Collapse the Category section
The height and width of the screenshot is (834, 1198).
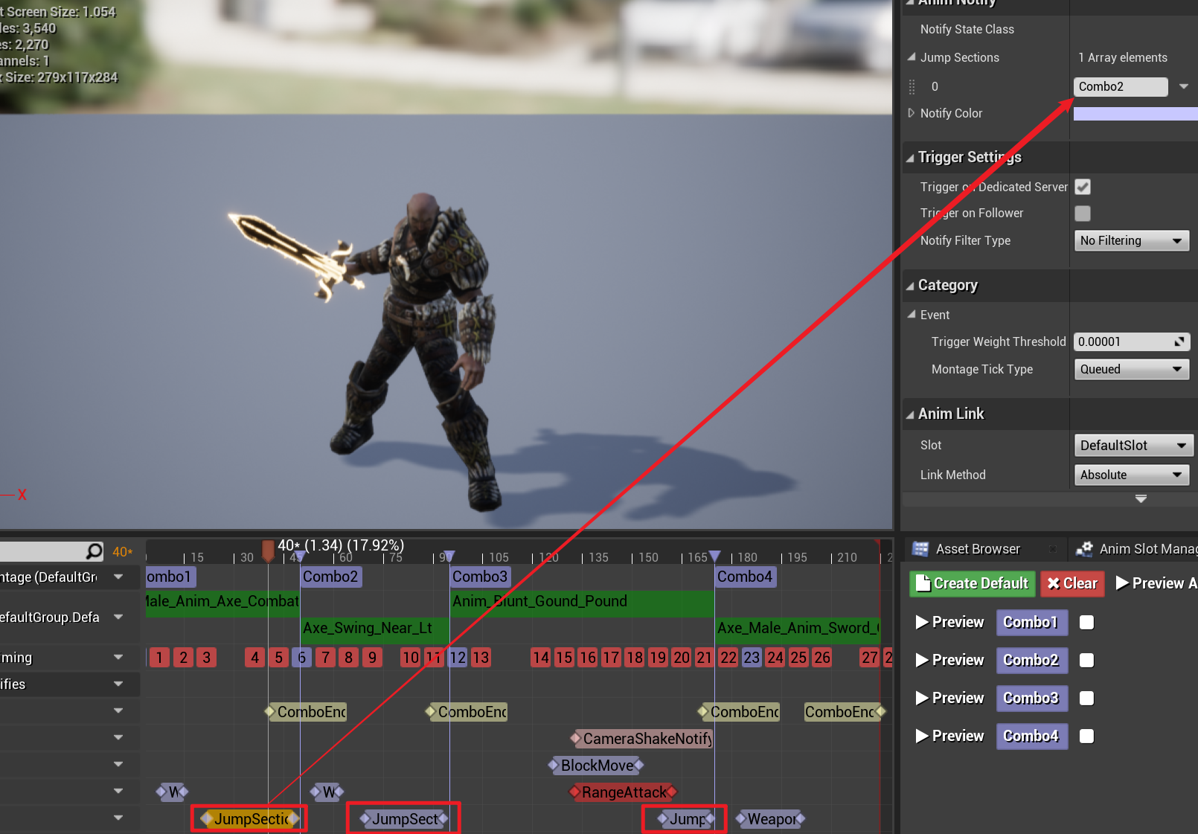pyautogui.click(x=909, y=286)
